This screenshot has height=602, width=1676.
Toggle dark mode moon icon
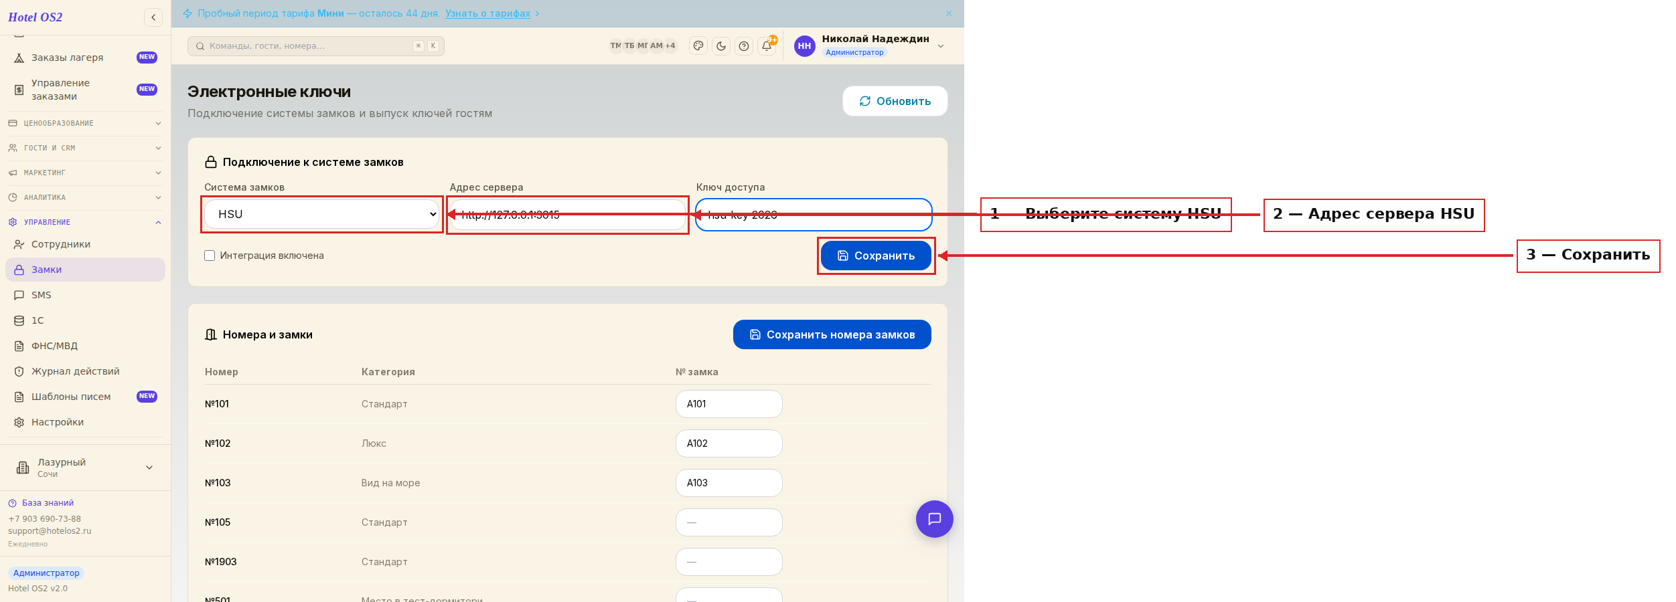[721, 46]
